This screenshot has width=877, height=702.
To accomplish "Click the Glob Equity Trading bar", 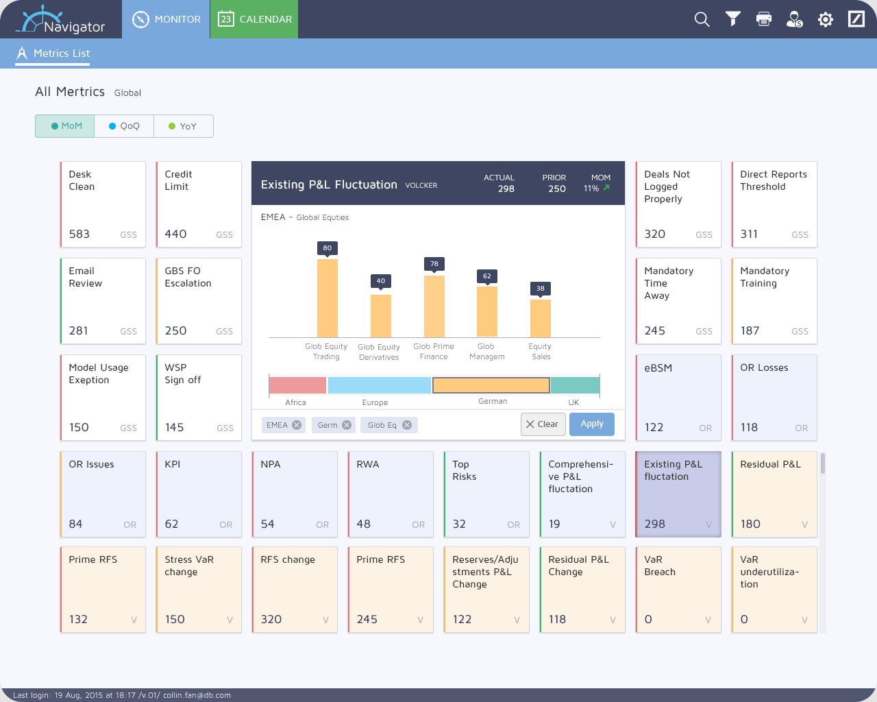I will click(328, 298).
